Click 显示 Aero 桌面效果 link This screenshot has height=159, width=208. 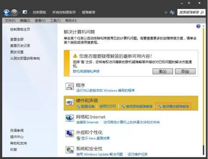tap(96, 138)
